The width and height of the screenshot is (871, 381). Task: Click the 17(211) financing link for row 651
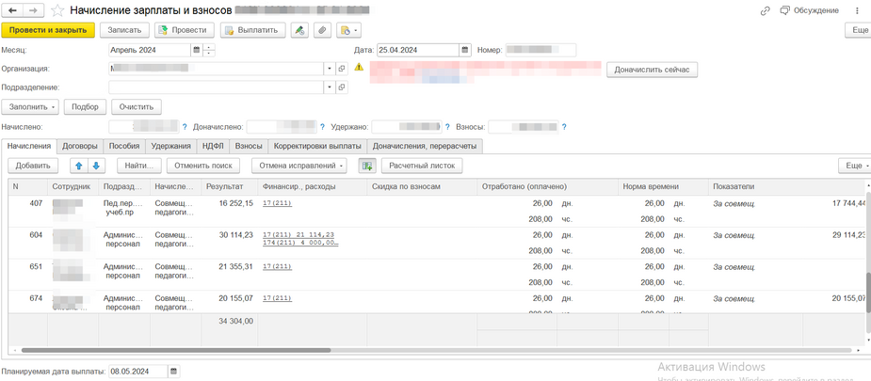pos(277,267)
